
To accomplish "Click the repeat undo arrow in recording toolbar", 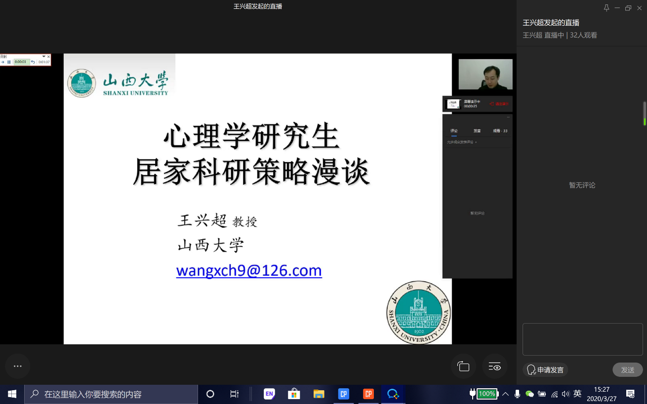I will pos(33,62).
